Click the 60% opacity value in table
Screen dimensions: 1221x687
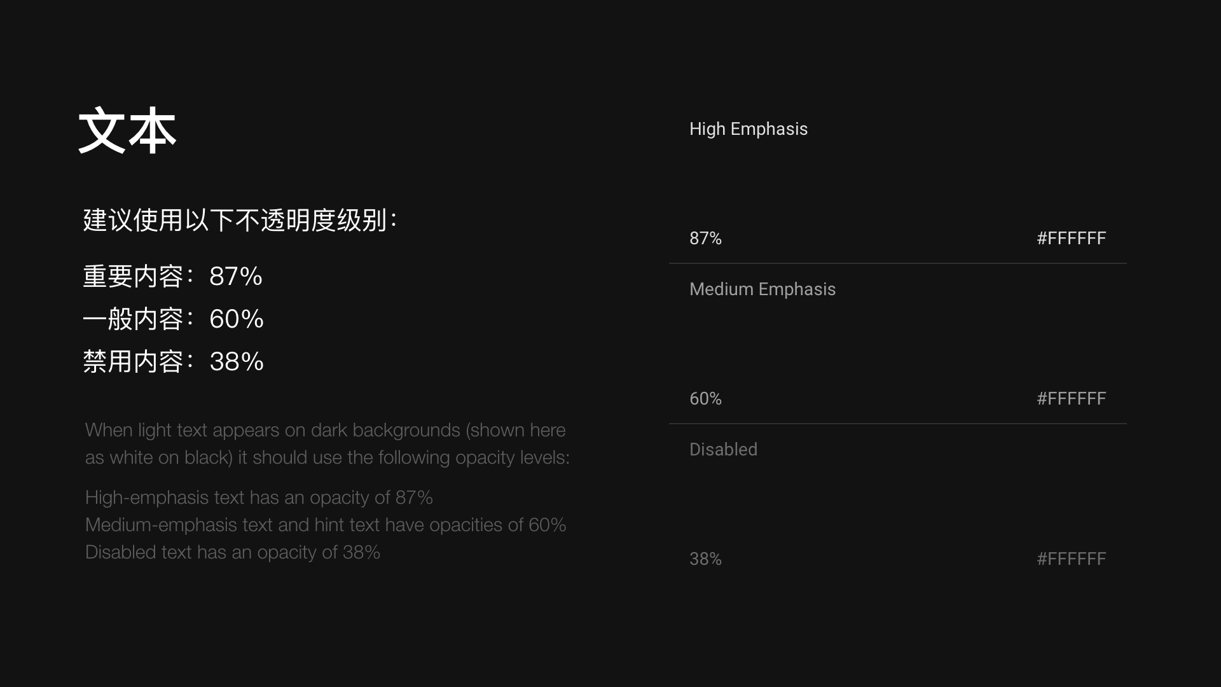[705, 399]
